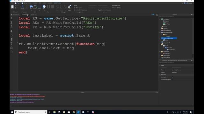Collapse the Behavior section in Properties
204x114 pixels.
pyautogui.click(x=160, y=75)
